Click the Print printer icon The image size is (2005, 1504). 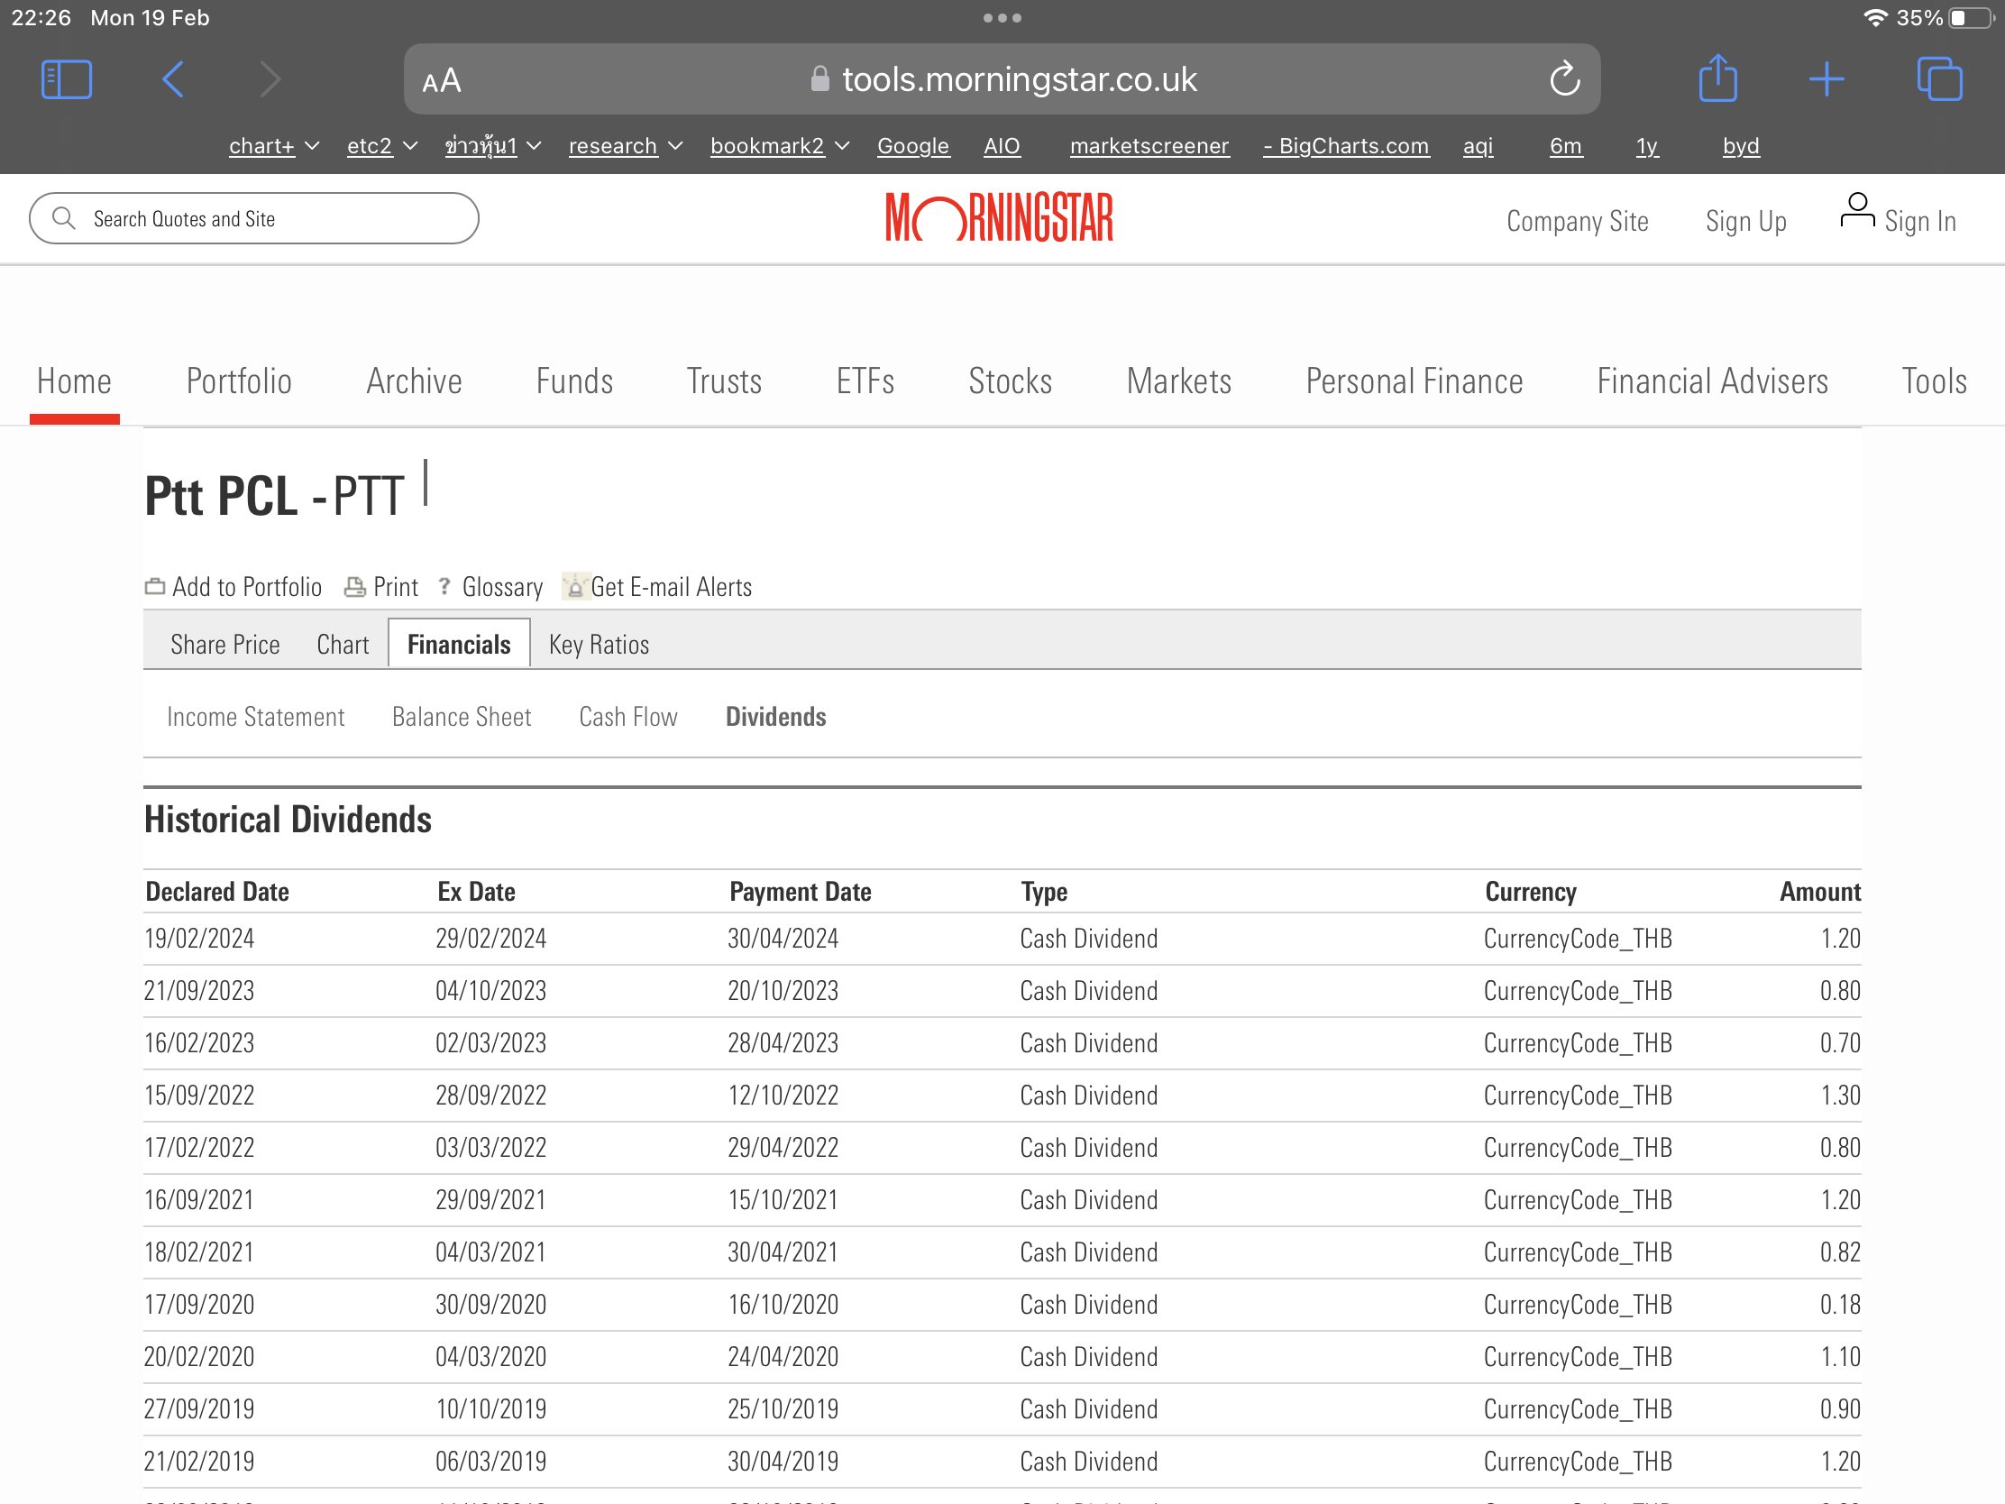coord(355,588)
